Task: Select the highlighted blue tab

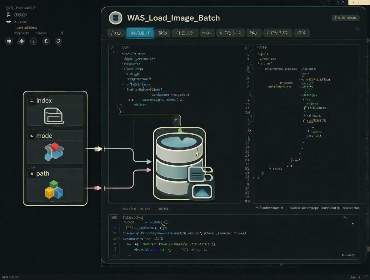Action: [140, 33]
